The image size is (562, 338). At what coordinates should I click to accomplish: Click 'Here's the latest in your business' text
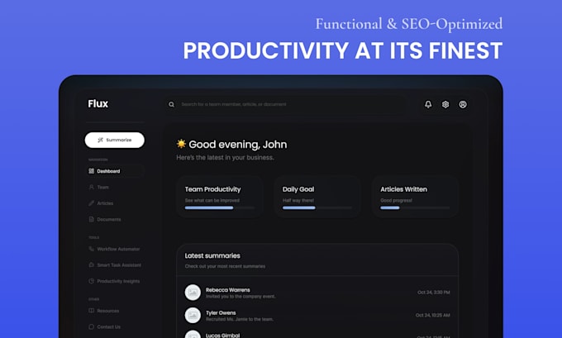225,157
